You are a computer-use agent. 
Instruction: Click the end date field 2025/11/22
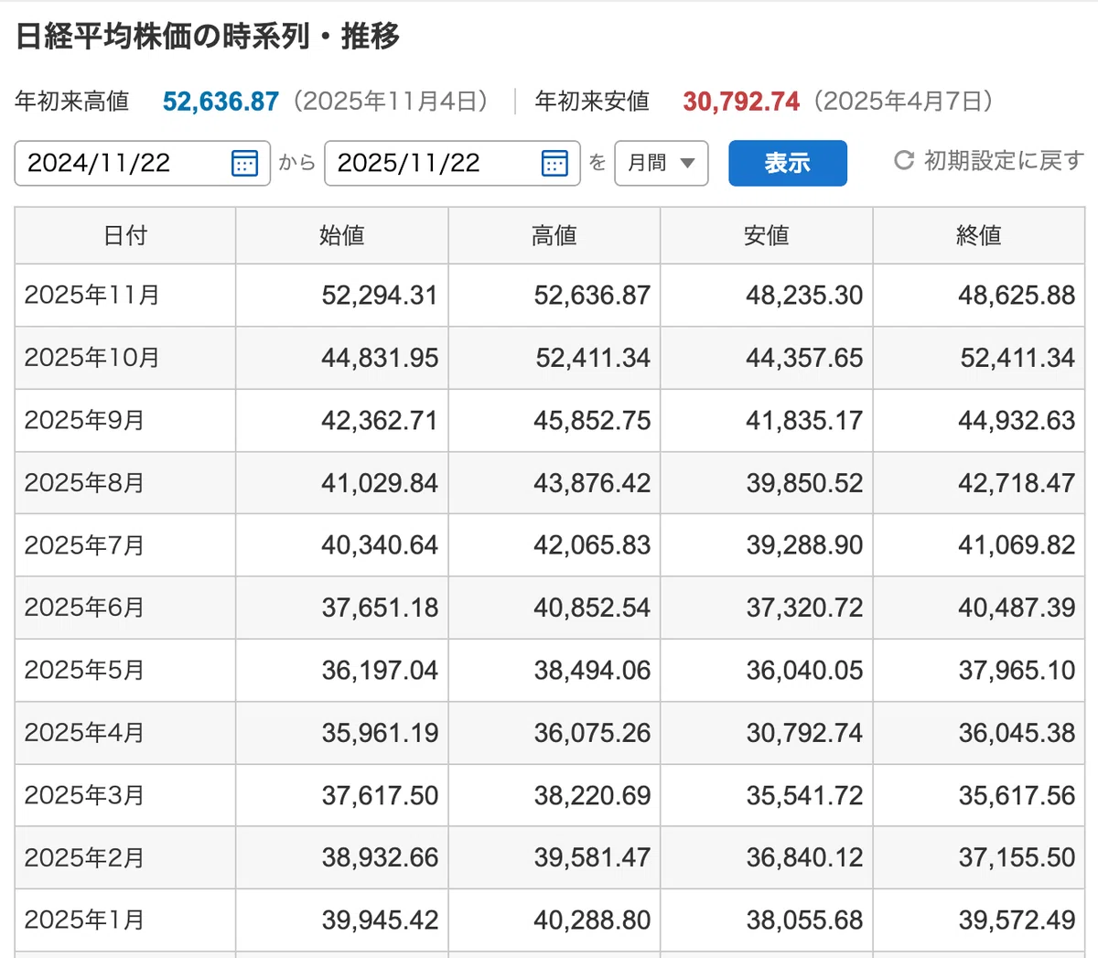point(452,164)
